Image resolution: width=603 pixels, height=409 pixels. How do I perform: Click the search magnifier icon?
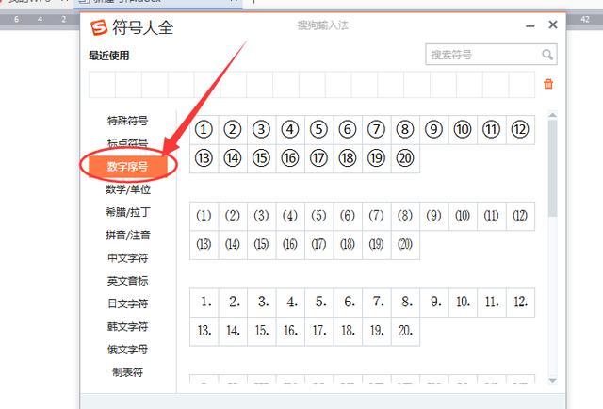(x=547, y=55)
